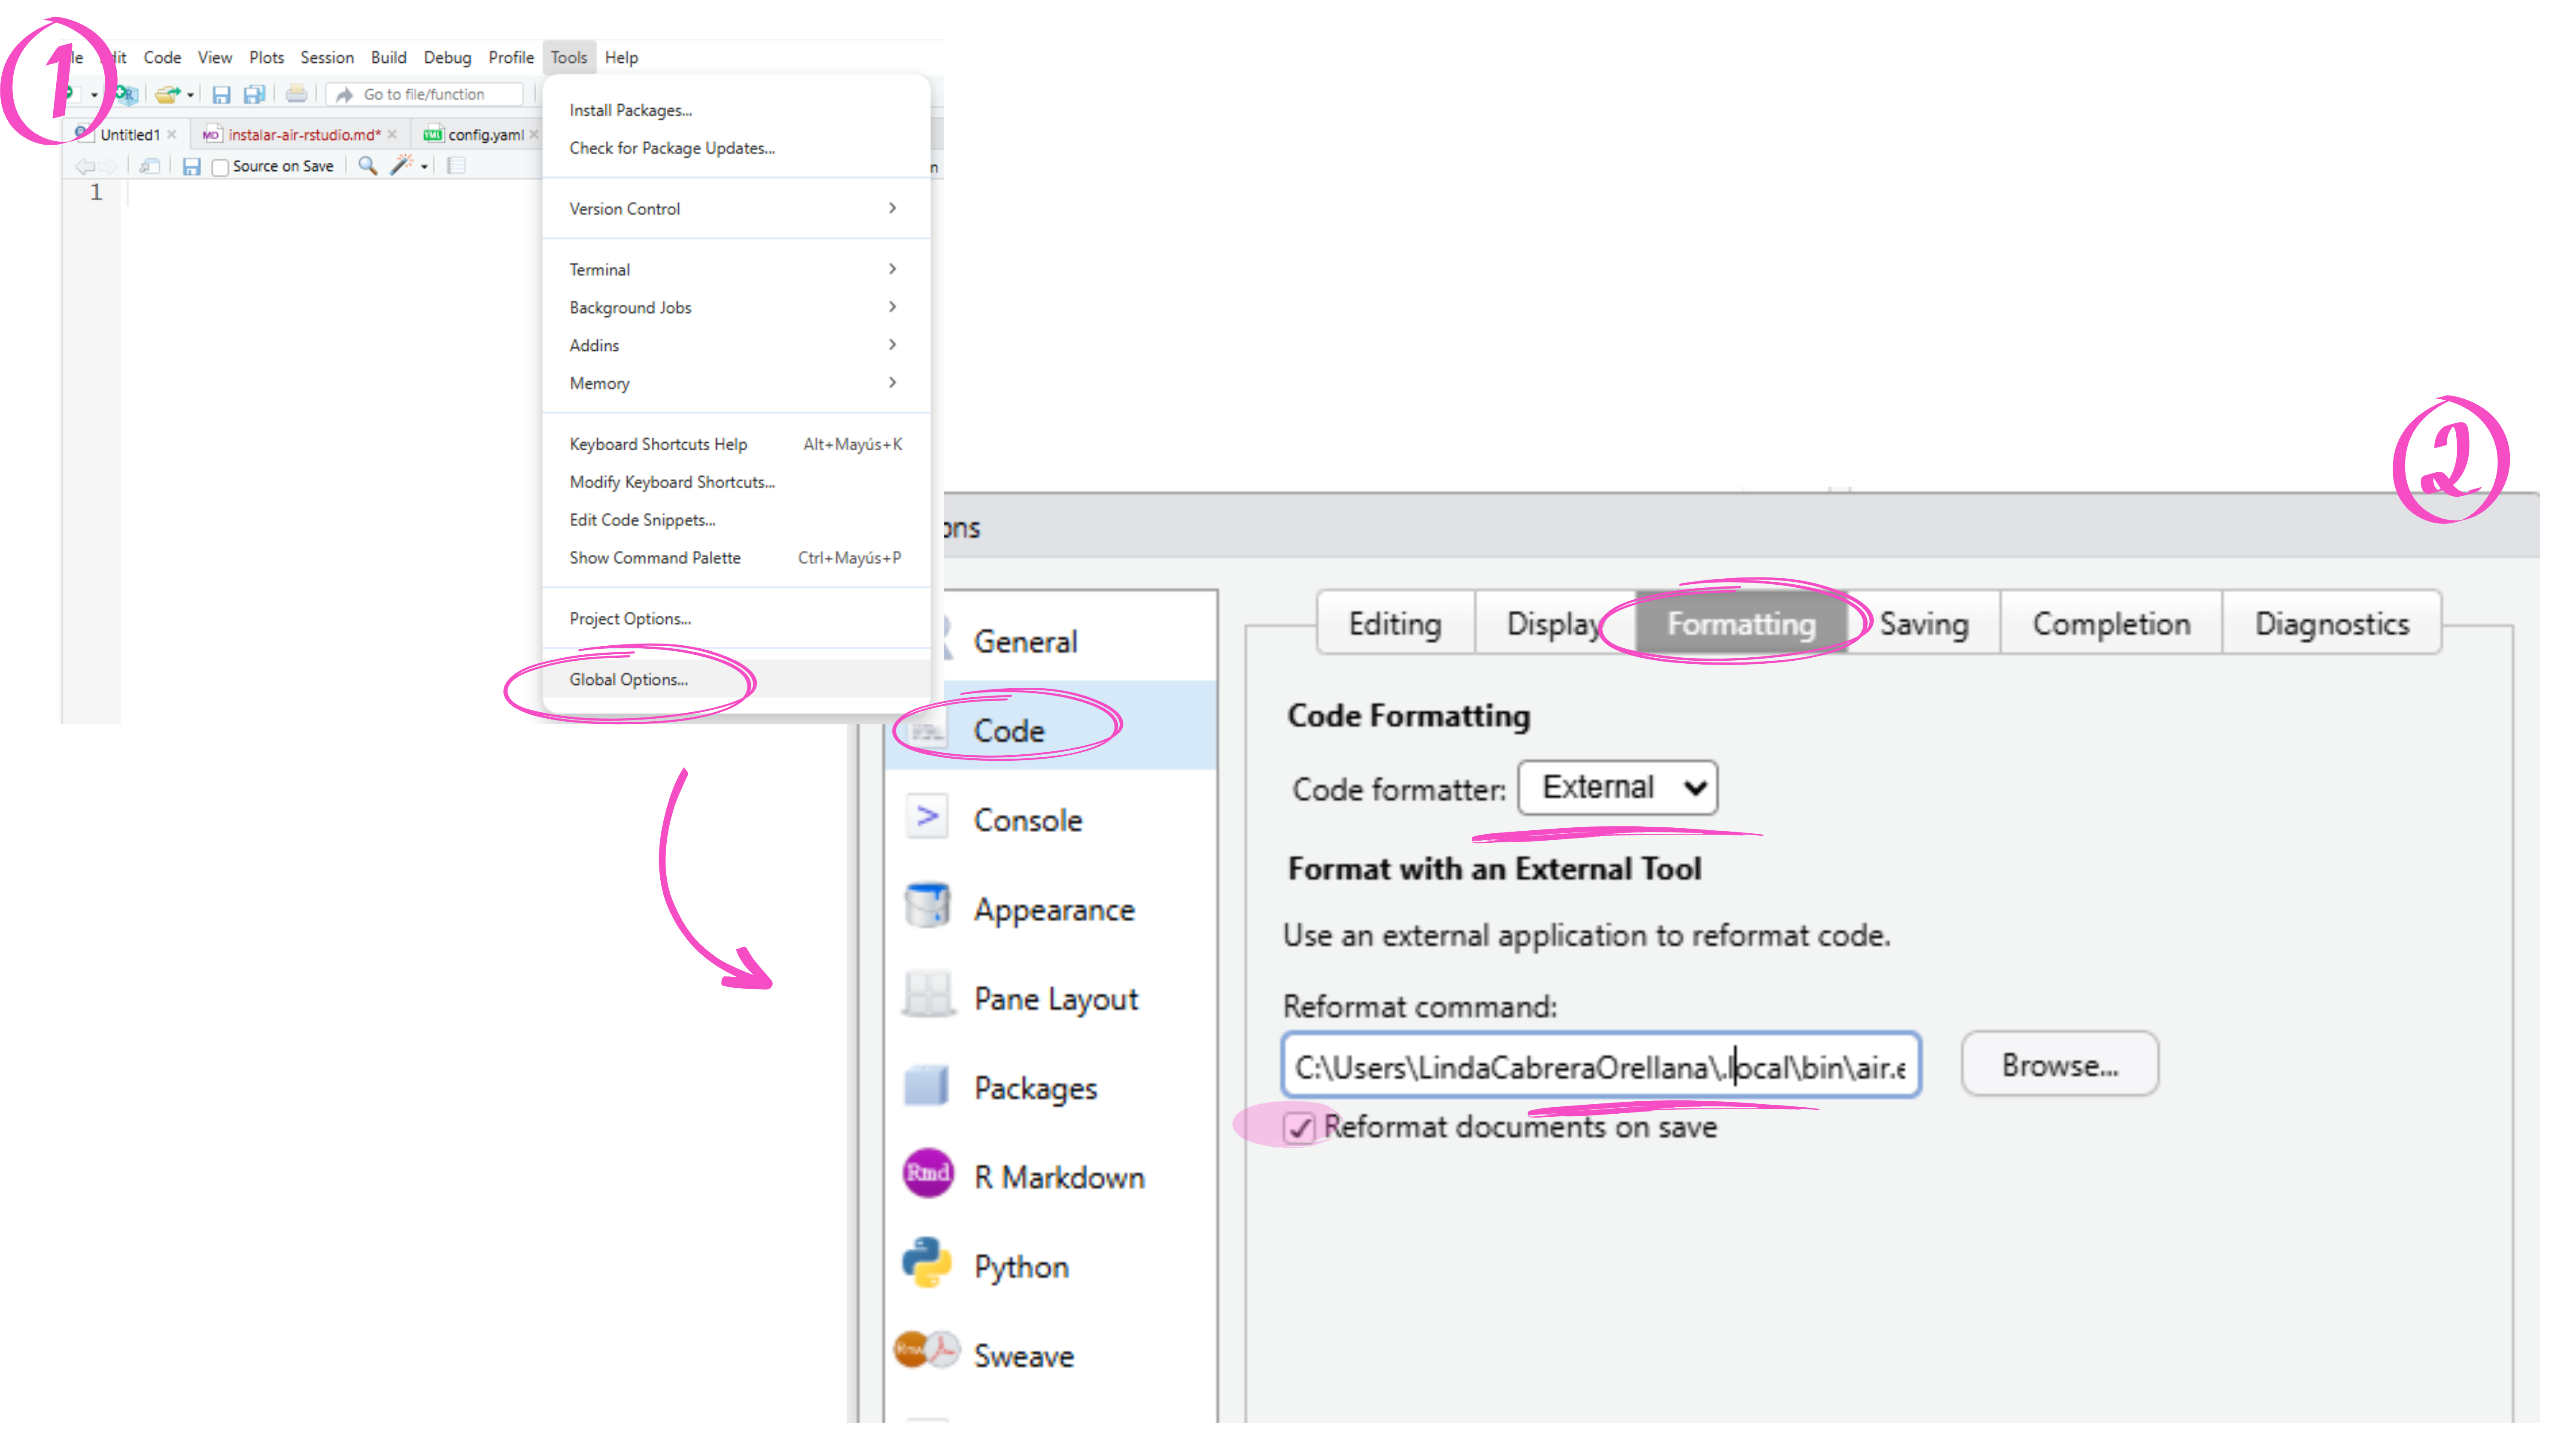Switch to the Diagnostics tab

(2332, 623)
